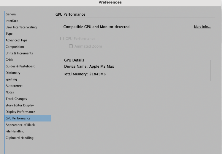This screenshot has height=154, width=222.
Task: Open the Interface preferences category
Action: pos(12,21)
